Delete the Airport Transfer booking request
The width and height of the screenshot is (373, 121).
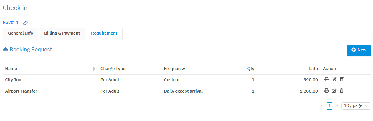[x=341, y=91]
